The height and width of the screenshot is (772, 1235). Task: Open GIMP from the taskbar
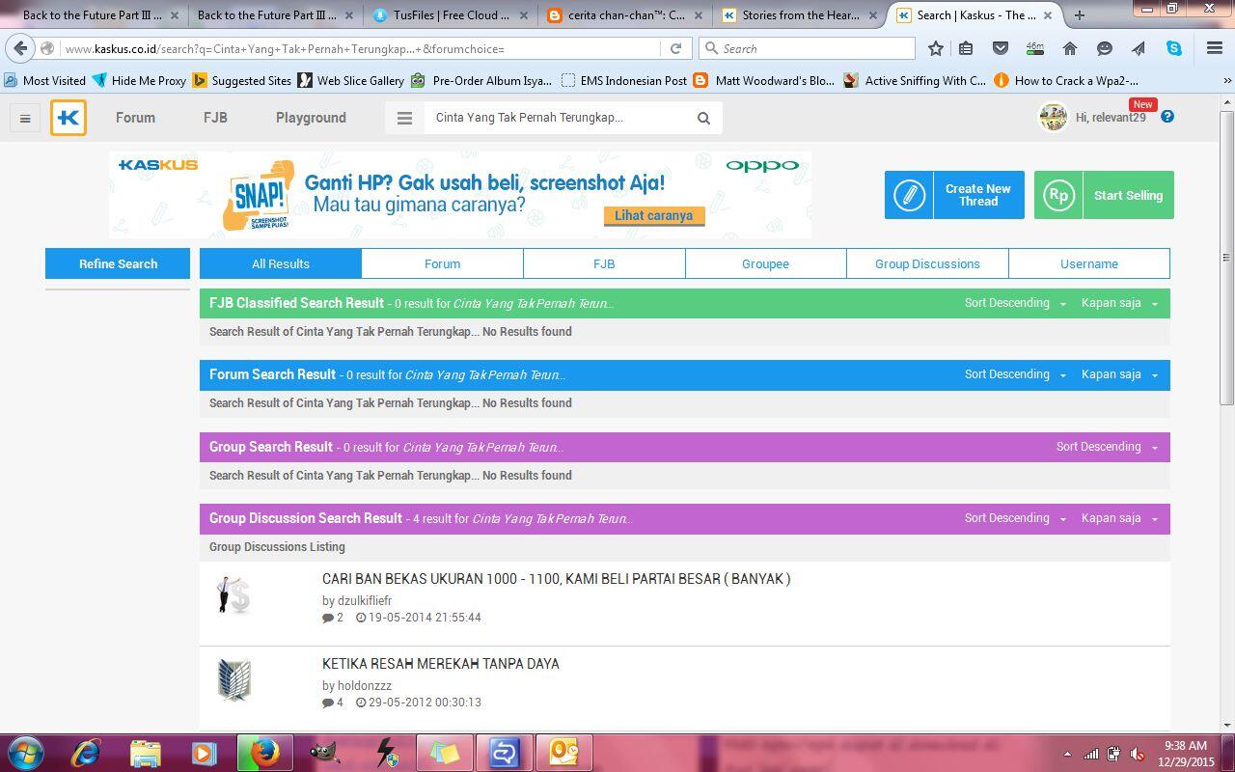(325, 752)
